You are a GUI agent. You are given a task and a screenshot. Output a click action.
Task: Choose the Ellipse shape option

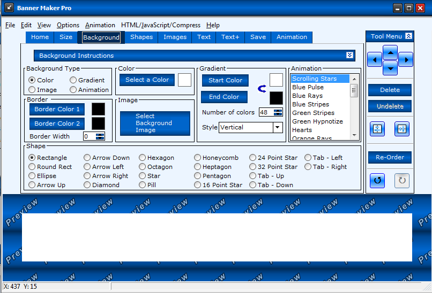(x=42, y=176)
